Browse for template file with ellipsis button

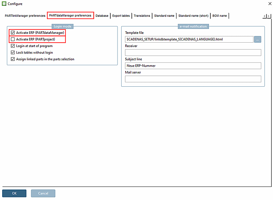click(x=257, y=39)
